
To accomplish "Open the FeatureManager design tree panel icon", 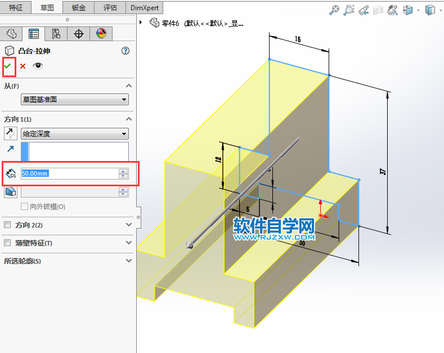I will point(11,34).
